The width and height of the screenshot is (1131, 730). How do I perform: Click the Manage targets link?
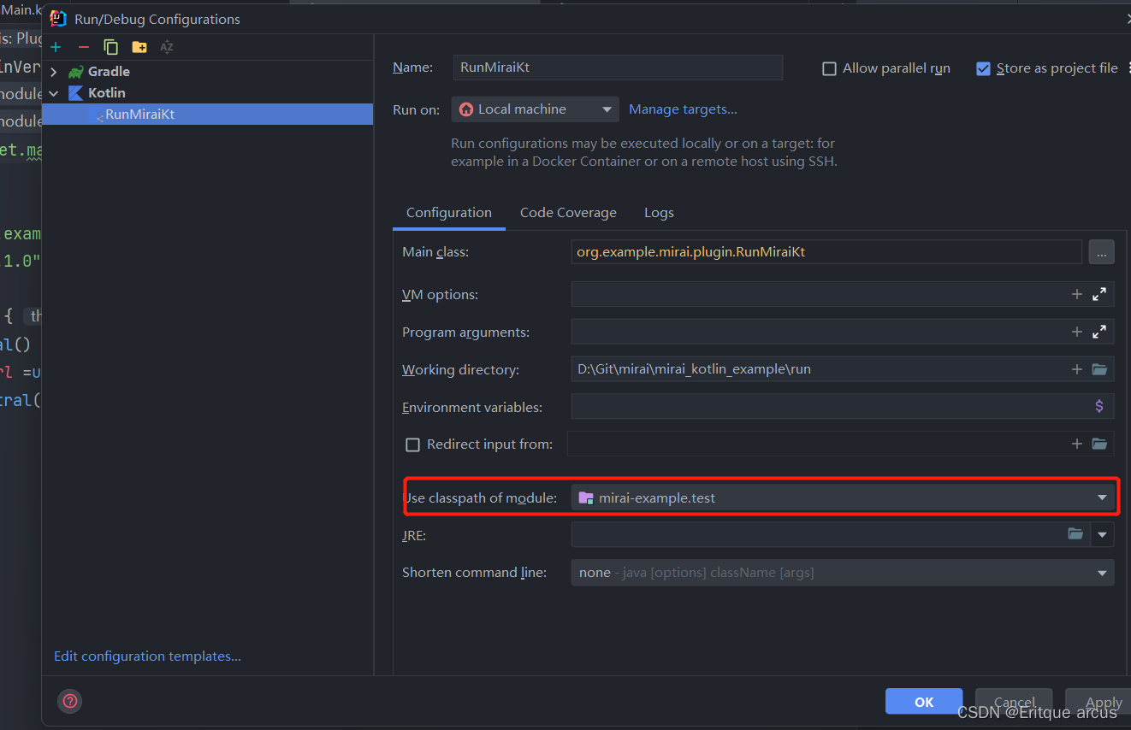tap(683, 109)
